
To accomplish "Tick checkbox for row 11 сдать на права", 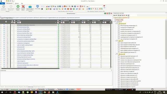I will (x=14, y=45).
